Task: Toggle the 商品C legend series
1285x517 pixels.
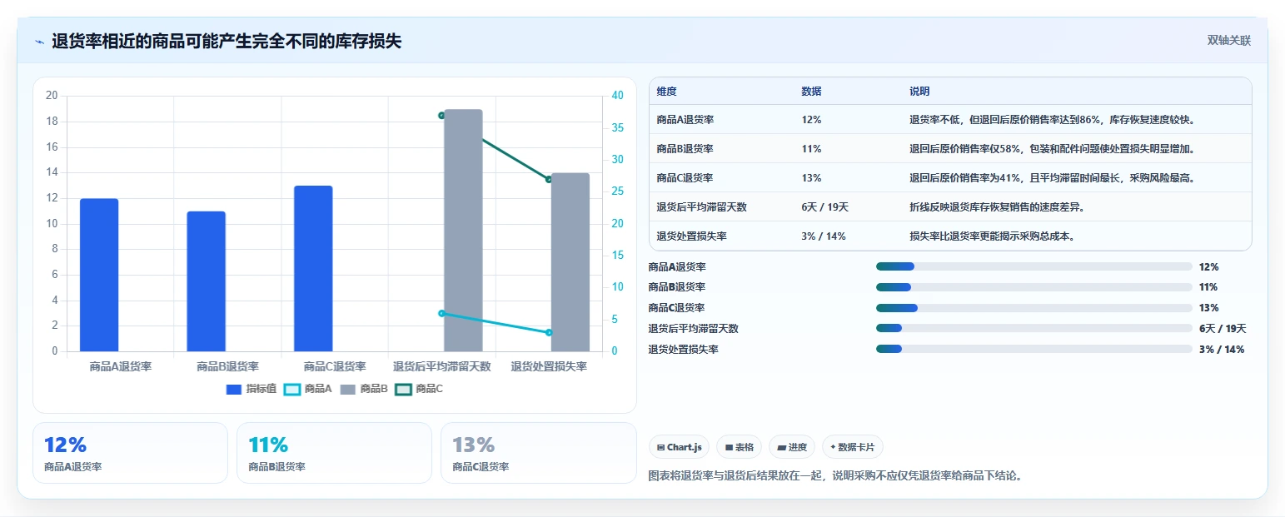Action: click(x=419, y=389)
